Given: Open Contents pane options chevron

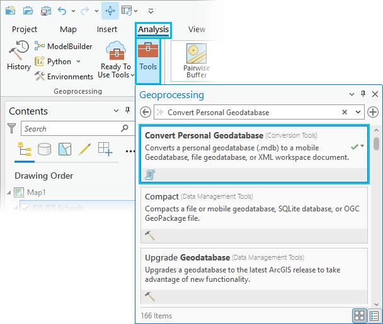Looking at the screenshot, I should pos(117,111).
